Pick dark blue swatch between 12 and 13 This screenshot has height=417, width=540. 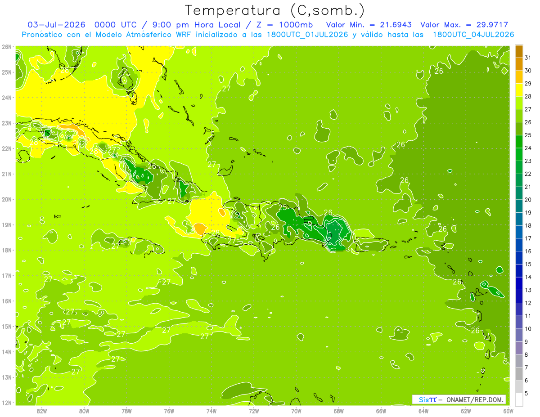coord(519,296)
